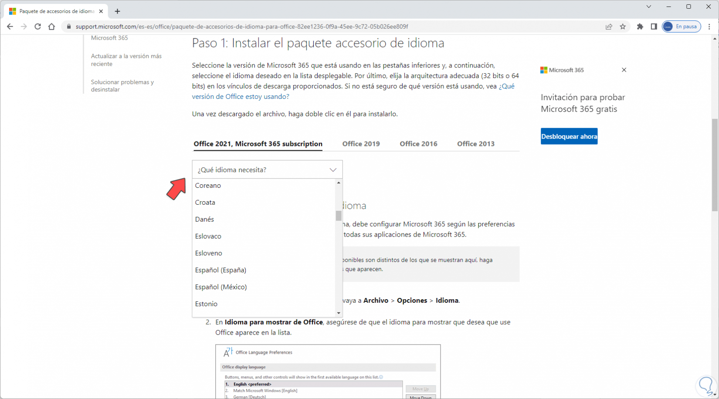The width and height of the screenshot is (719, 399).
Task: Click the Desbloquear ahora button
Action: click(x=569, y=136)
